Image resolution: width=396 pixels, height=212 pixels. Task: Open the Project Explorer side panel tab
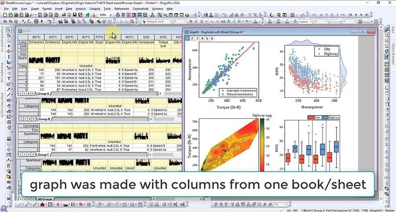coord(2,39)
